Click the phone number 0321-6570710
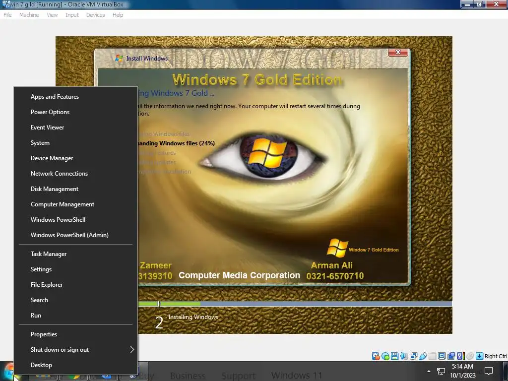Screen dimensions: 508x381 tap(335, 276)
